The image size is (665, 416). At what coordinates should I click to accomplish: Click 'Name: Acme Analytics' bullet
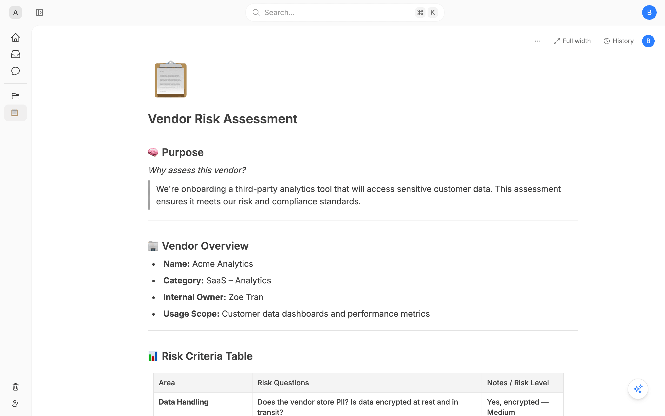point(208,264)
